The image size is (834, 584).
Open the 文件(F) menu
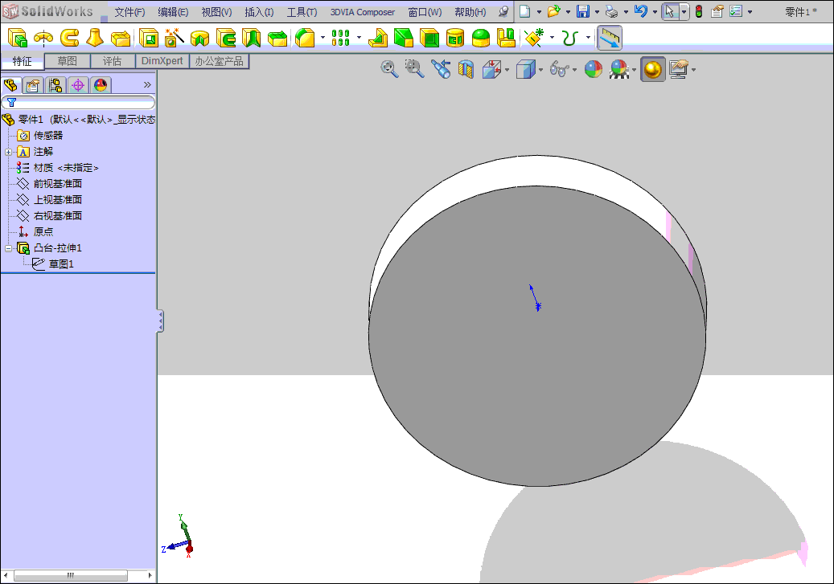pos(129,12)
